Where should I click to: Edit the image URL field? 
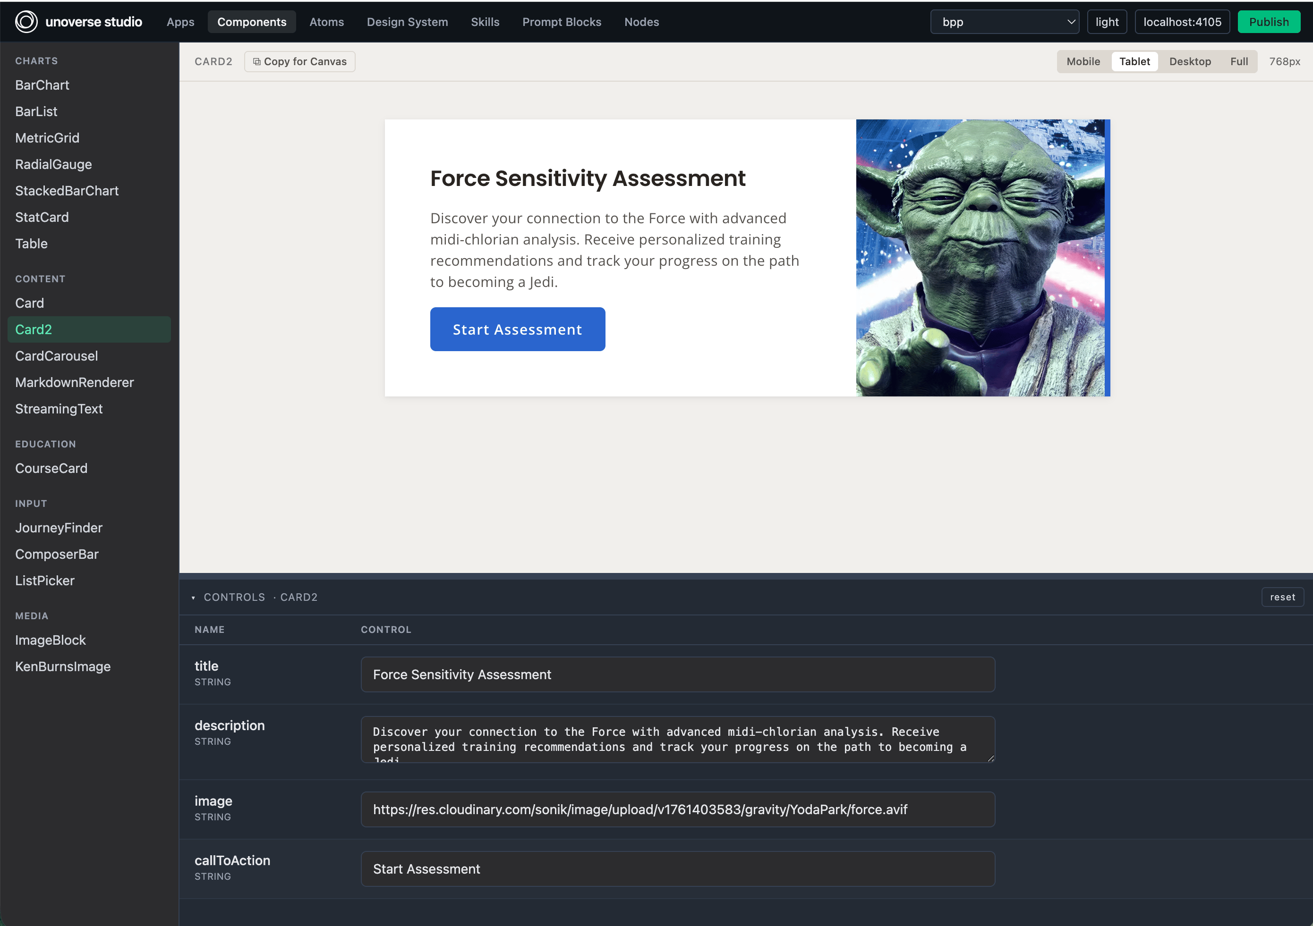pos(678,809)
